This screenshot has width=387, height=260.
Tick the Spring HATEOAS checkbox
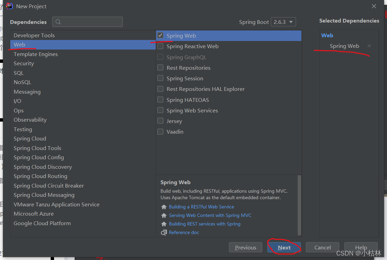[x=160, y=99]
